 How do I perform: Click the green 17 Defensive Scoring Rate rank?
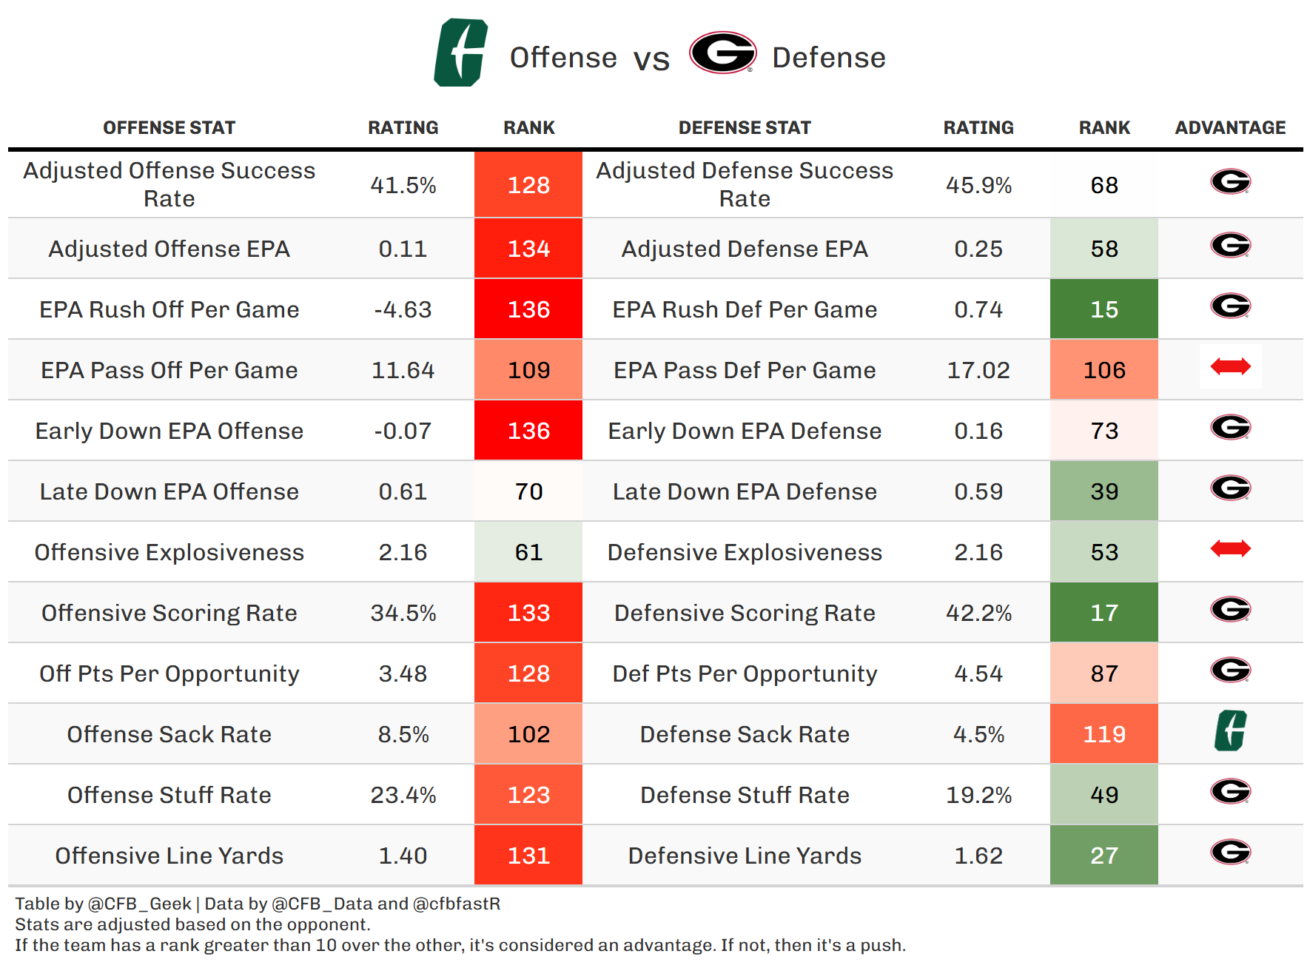[x=1104, y=613]
